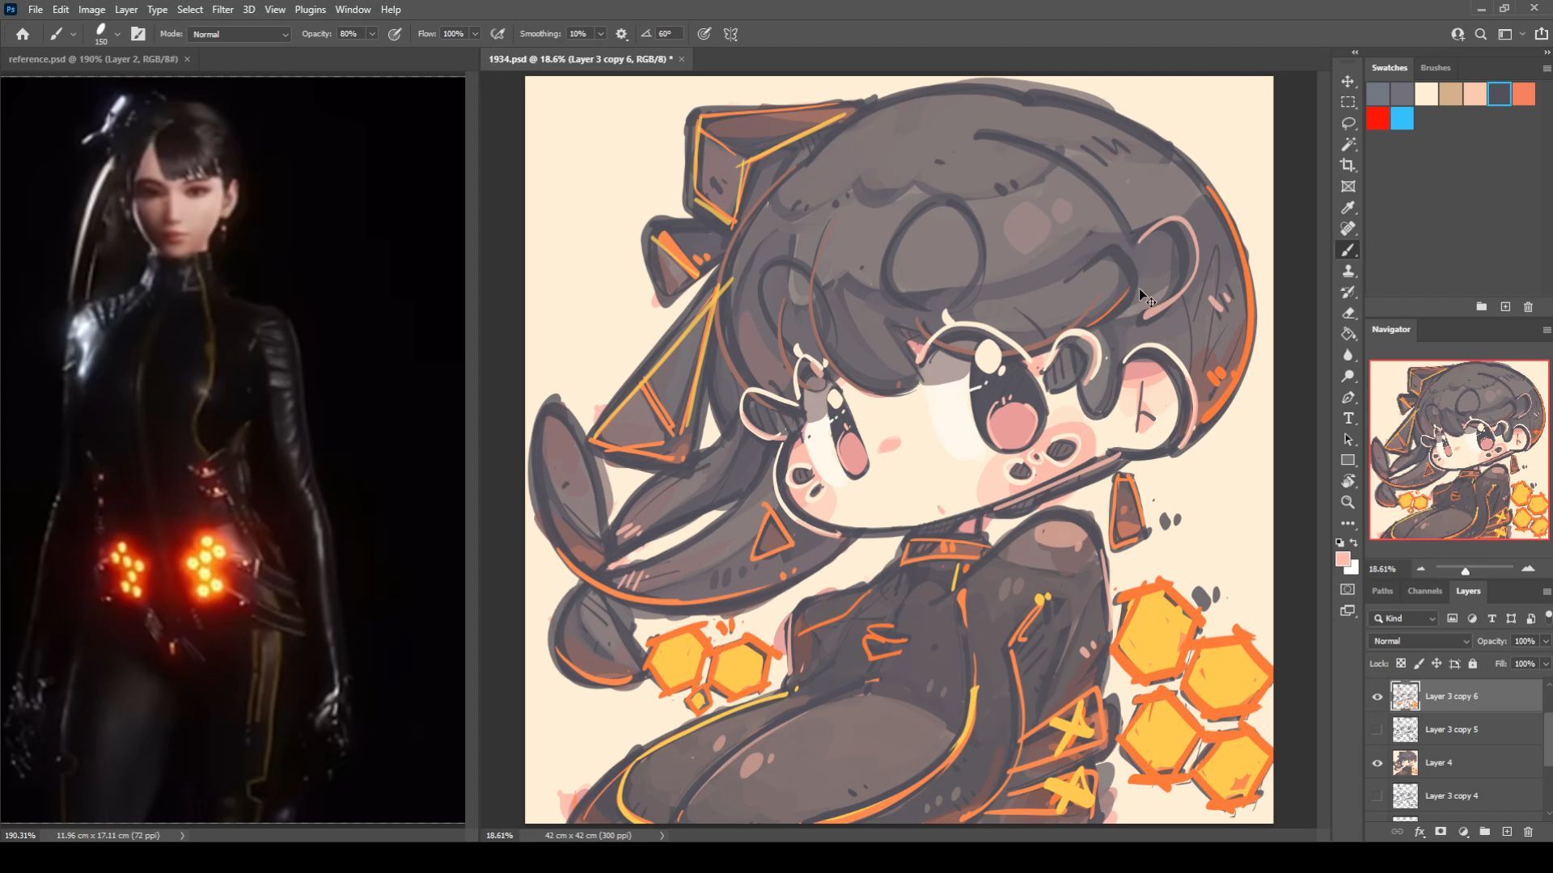Viewport: 1553px width, 873px height.
Task: Select the Eyedropper tool
Action: (x=1348, y=208)
